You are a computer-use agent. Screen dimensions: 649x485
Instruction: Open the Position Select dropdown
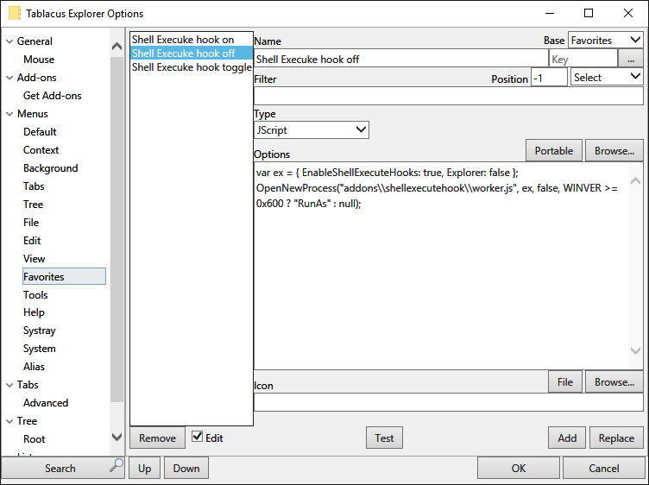(607, 77)
